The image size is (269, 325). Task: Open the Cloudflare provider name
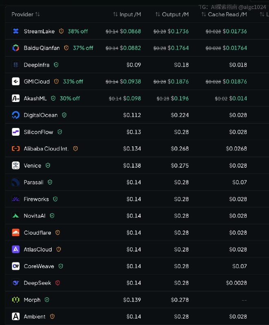click(x=37, y=232)
